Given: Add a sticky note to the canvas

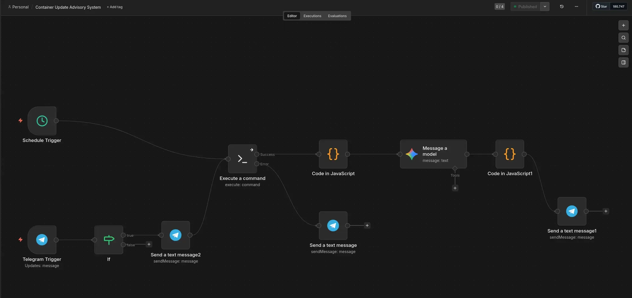Looking at the screenshot, I should (624, 50).
